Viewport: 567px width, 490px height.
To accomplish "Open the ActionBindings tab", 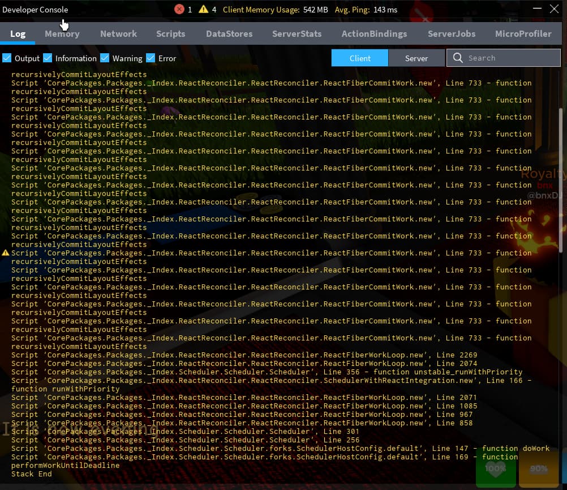I will pos(374,33).
